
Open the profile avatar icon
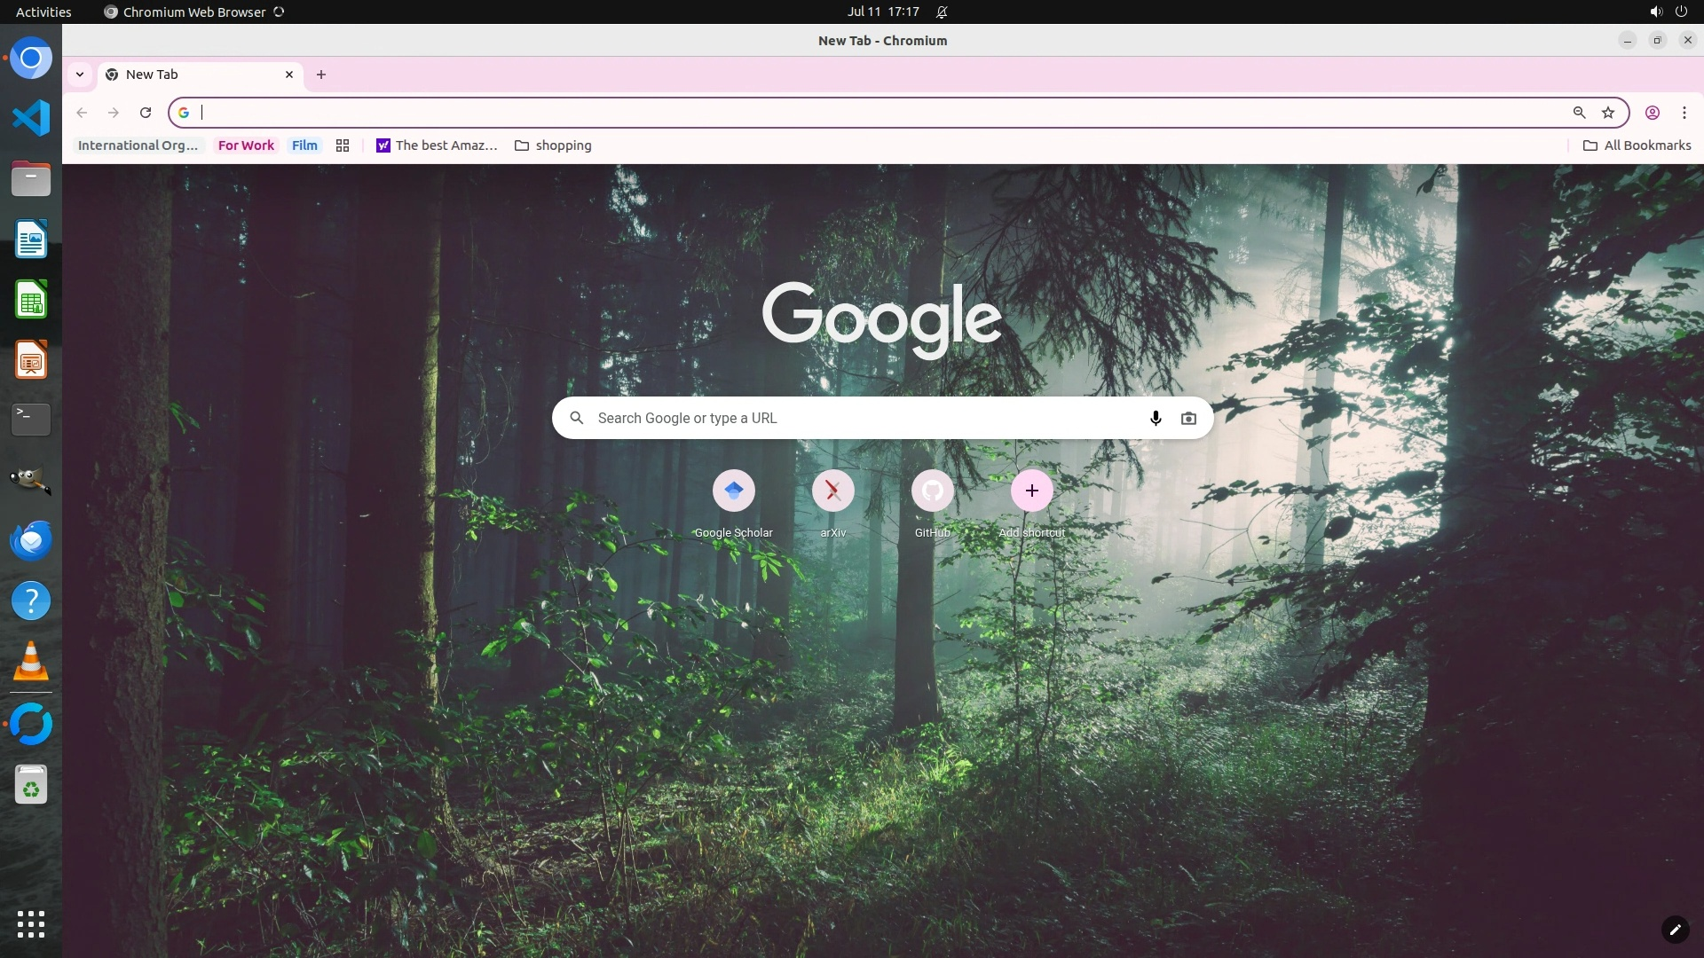1653,113
